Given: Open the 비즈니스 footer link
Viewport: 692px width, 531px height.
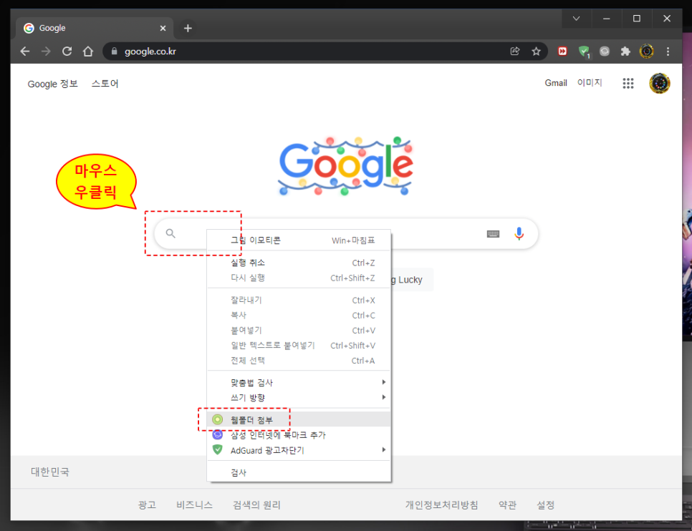Looking at the screenshot, I should pyautogui.click(x=195, y=505).
